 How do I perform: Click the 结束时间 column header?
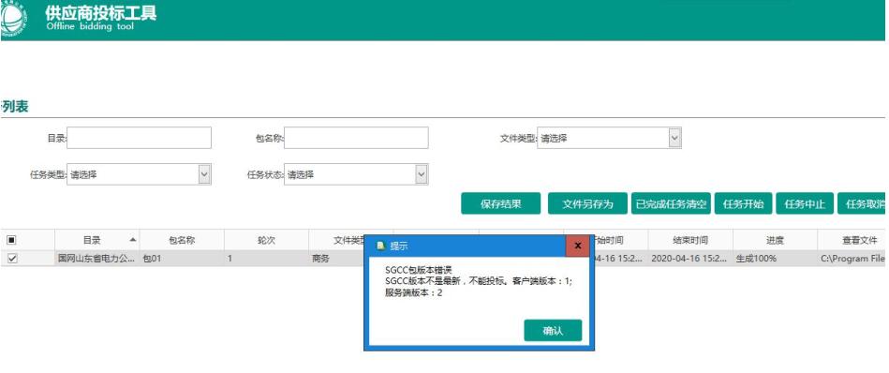(690, 240)
